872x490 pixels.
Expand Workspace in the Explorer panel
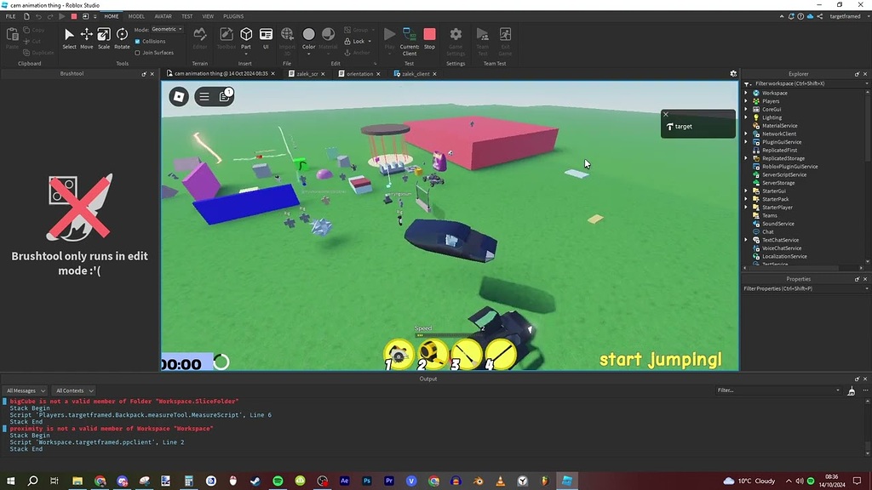(745, 92)
